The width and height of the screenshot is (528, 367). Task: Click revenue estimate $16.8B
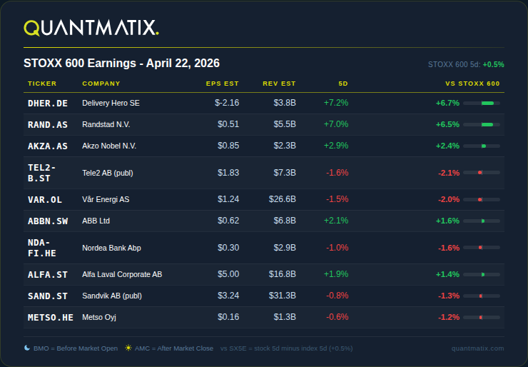click(x=282, y=274)
